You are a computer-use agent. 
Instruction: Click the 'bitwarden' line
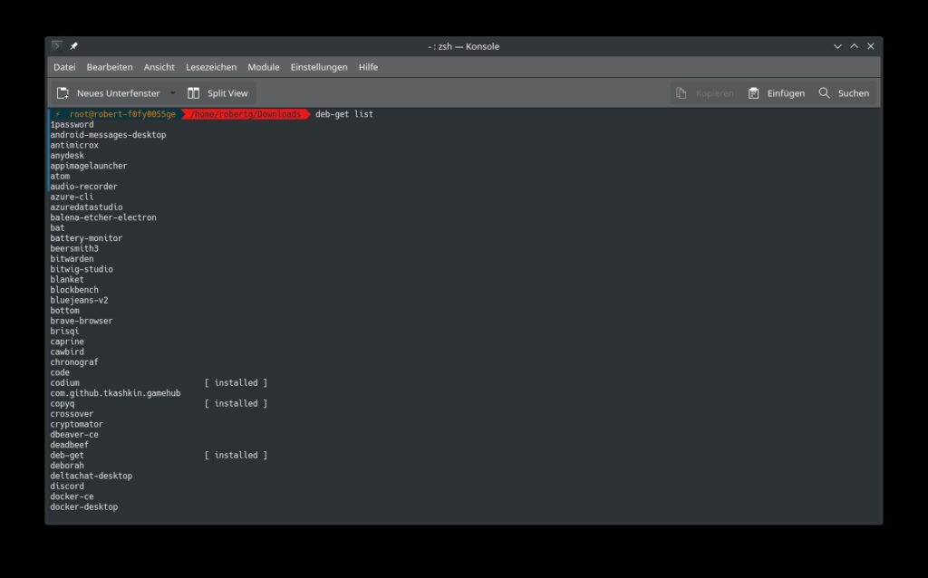coord(72,259)
